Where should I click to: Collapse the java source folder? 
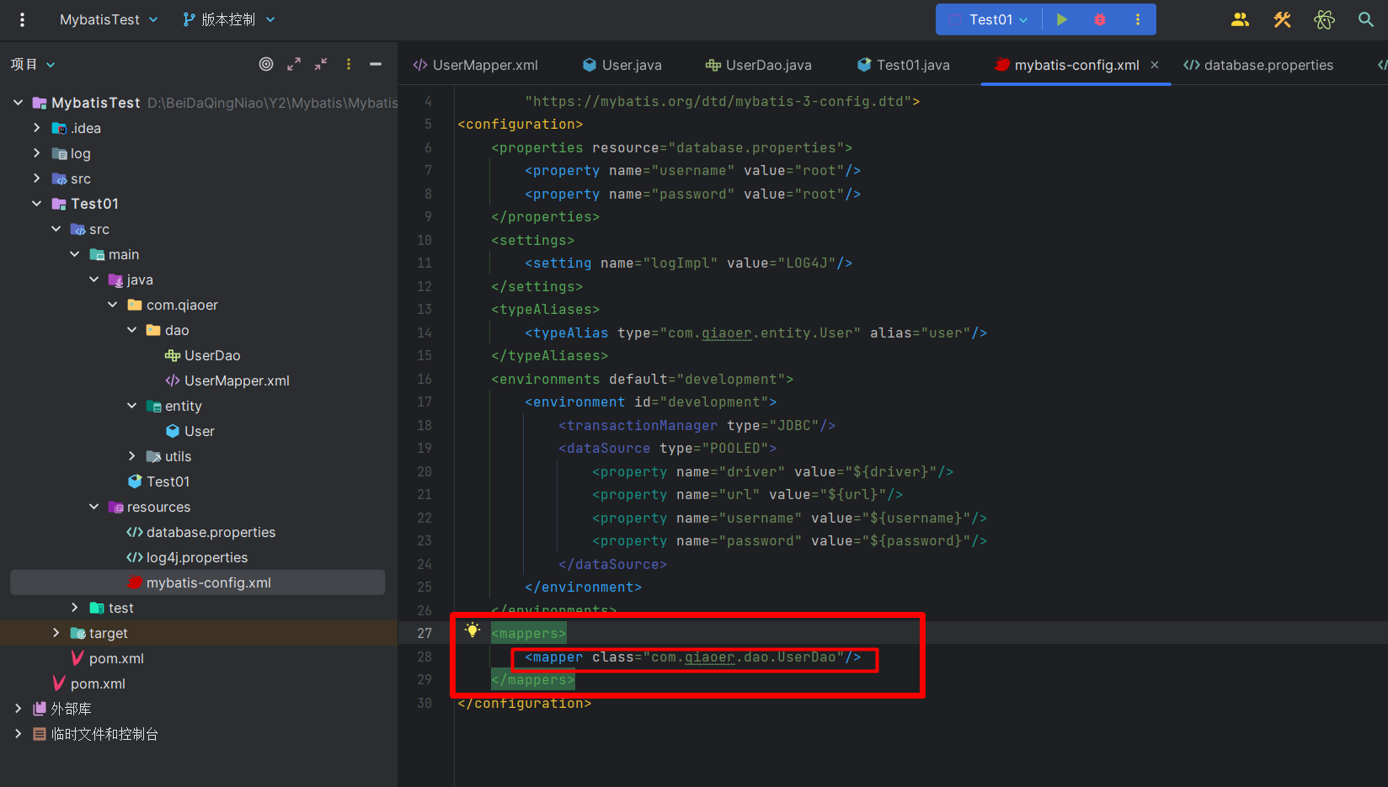point(93,279)
